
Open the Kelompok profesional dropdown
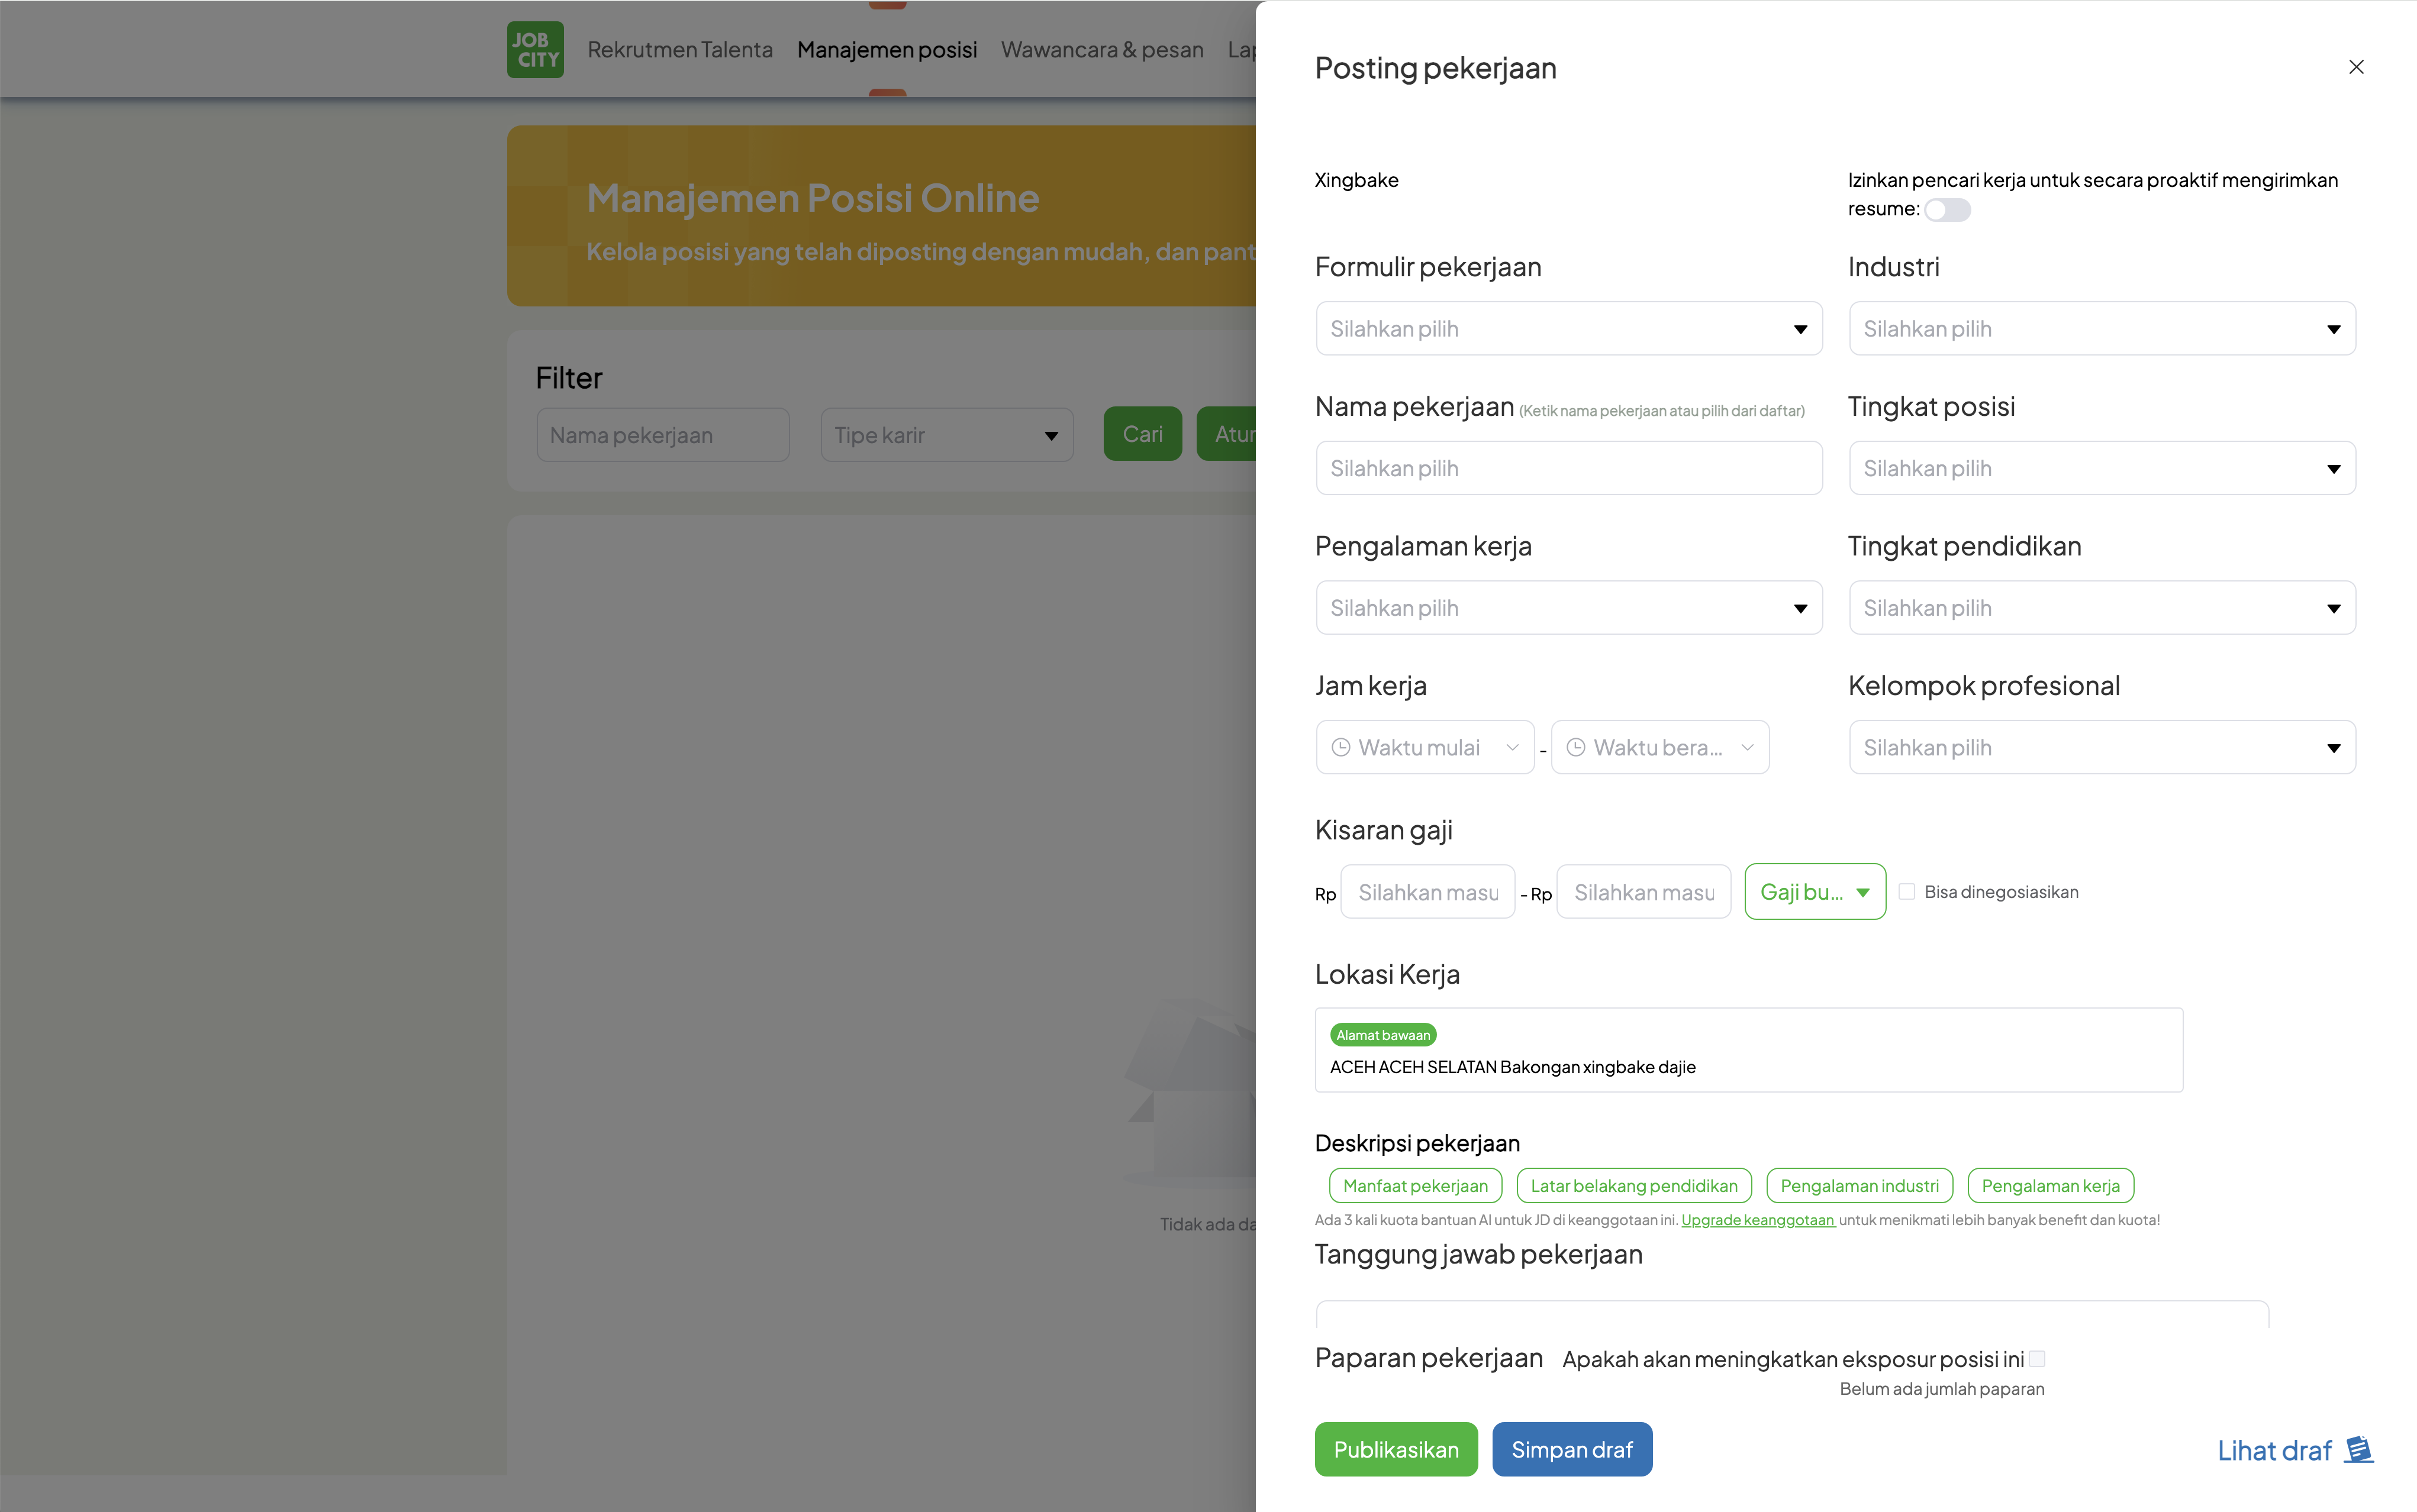[x=2101, y=747]
